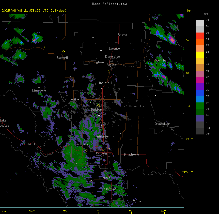The image size is (219, 214).
Task: Click the 80 value on dBZ legend
Action: [x=207, y=20]
